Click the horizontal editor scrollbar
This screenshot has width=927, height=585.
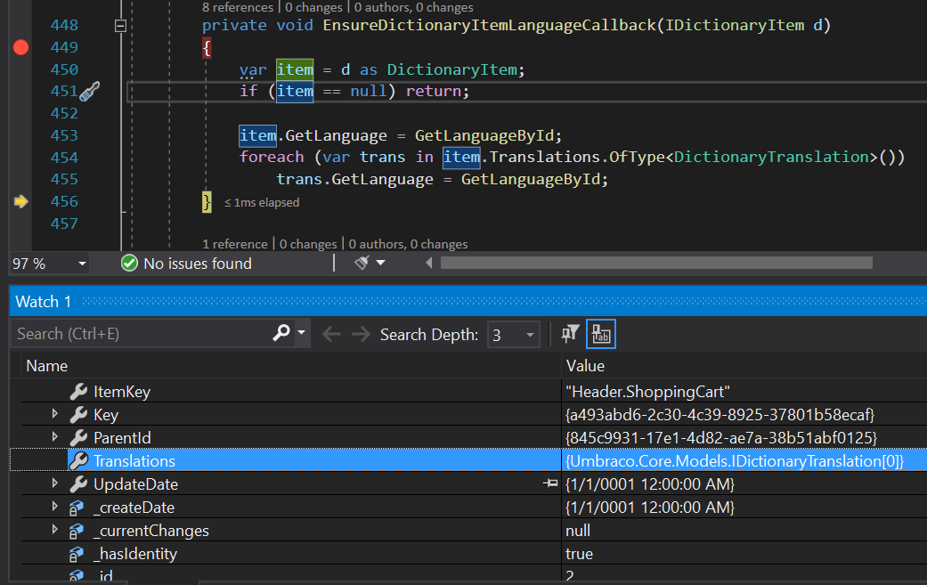coord(656,263)
